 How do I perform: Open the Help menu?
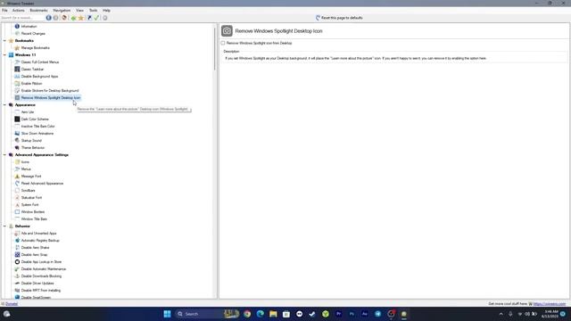(x=106, y=11)
